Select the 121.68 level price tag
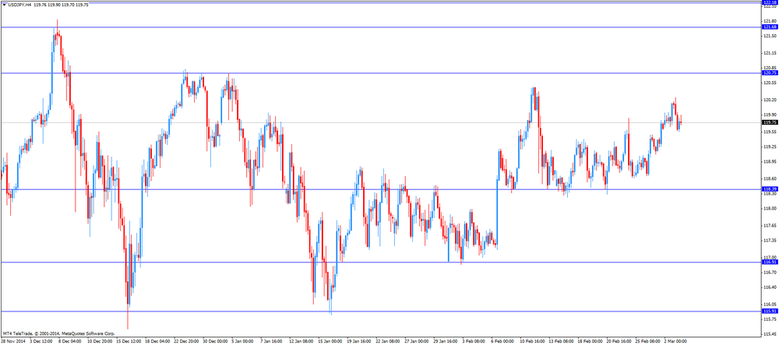Image resolution: width=779 pixels, height=345 pixels. (769, 26)
